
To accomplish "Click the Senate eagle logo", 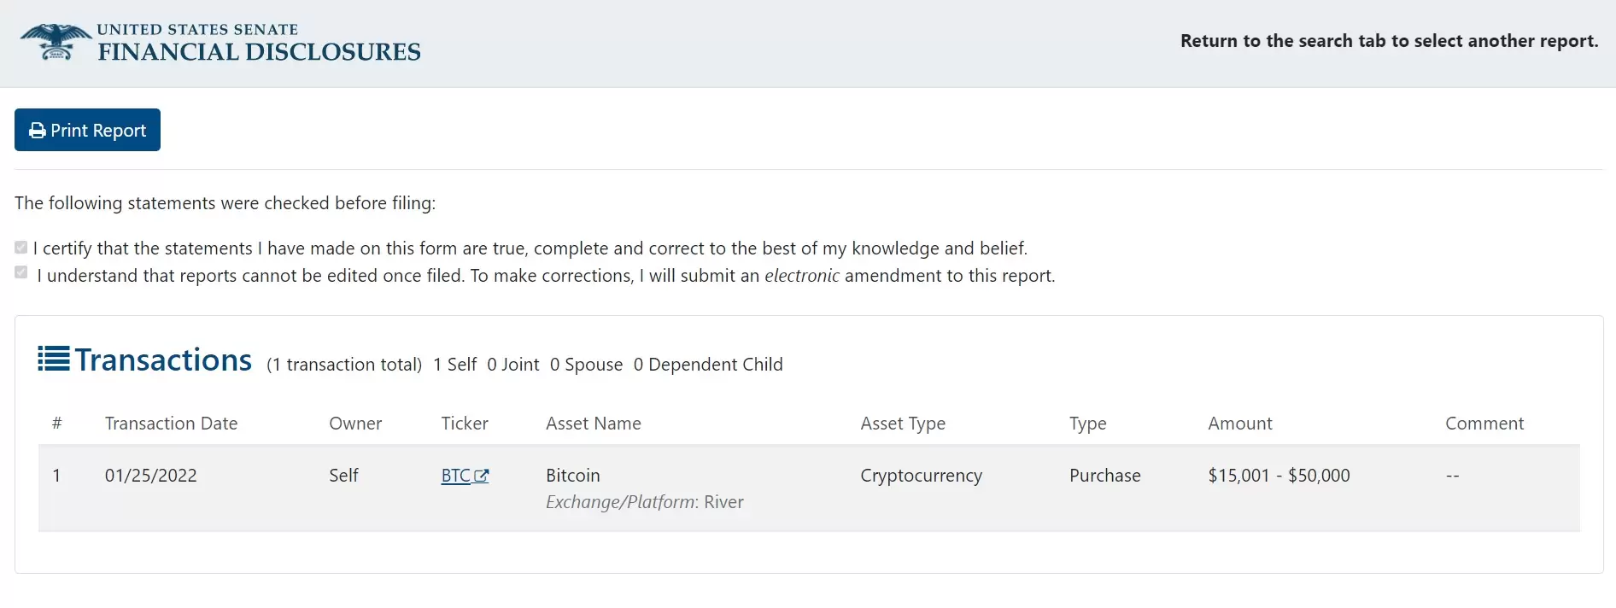I will (56, 42).
